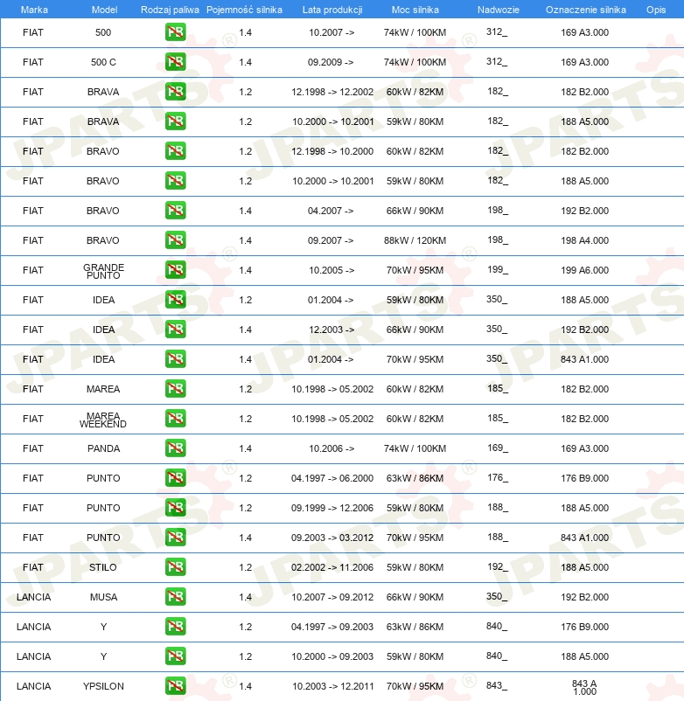Click the fuel icon for IDEA 843 A1.000 row
The image size is (684, 701).
[175, 359]
